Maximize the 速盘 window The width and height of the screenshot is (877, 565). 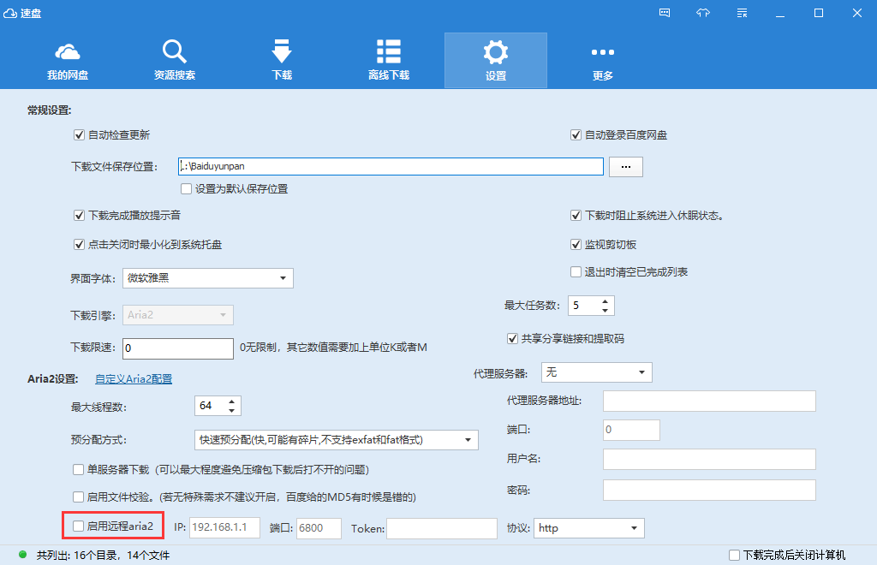click(819, 13)
